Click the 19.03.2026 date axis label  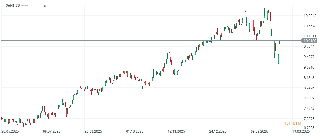[x=301, y=131]
